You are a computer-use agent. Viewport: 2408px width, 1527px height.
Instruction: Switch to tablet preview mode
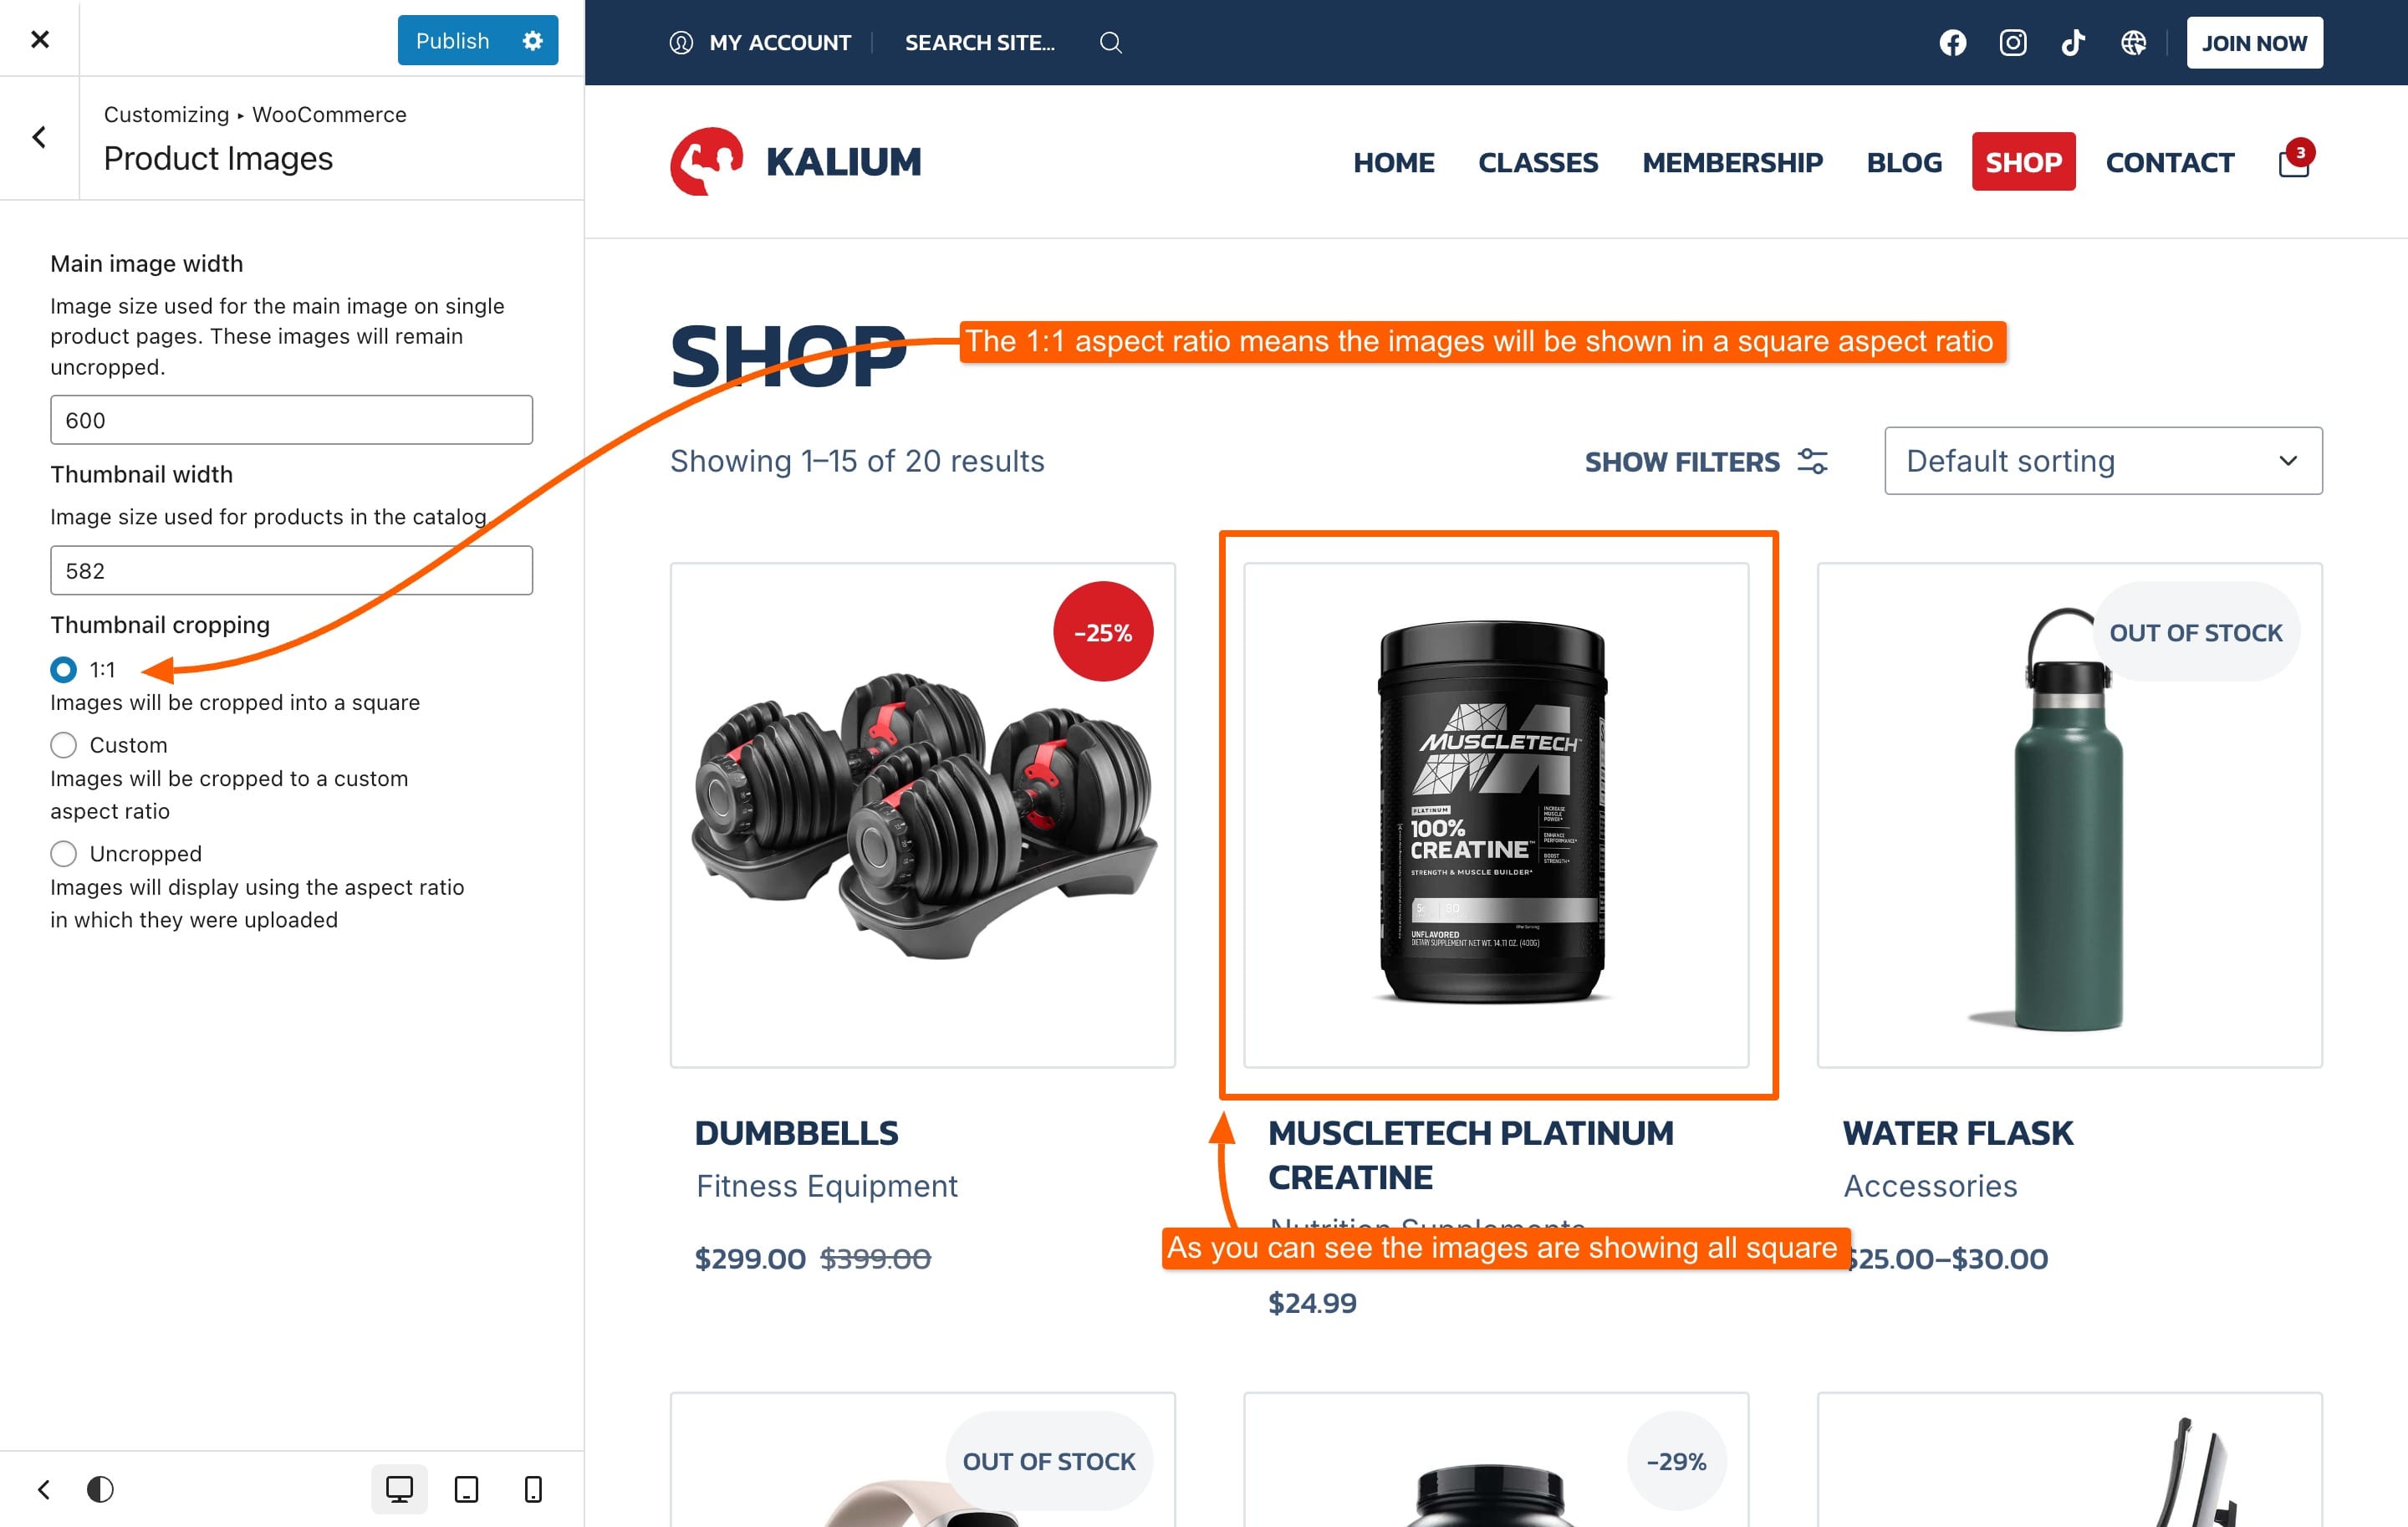466,1489
